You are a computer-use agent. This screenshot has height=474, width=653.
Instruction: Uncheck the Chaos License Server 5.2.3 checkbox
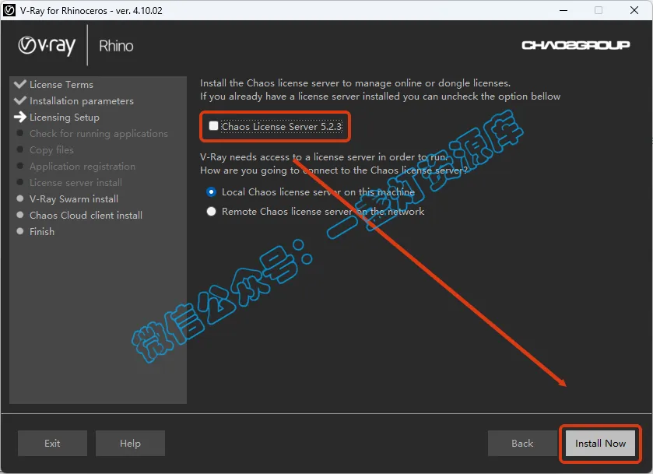(x=213, y=126)
